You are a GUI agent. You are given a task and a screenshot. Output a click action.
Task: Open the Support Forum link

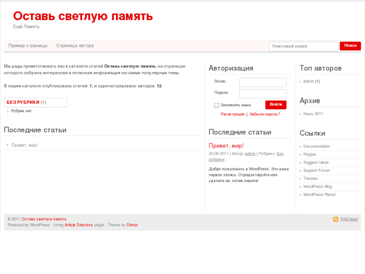point(317,170)
